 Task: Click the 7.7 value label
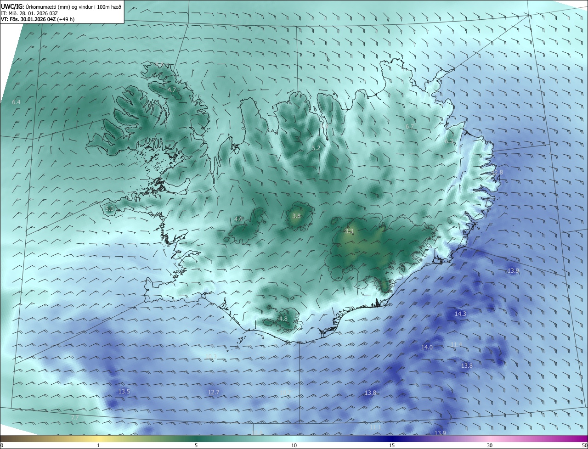(x=75, y=417)
